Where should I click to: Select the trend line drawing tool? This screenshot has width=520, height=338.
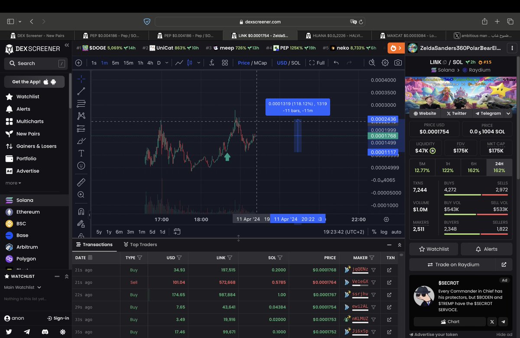click(81, 91)
